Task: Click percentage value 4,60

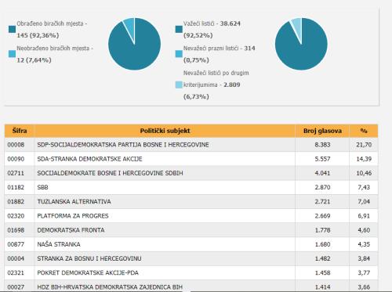Action: 364,230
